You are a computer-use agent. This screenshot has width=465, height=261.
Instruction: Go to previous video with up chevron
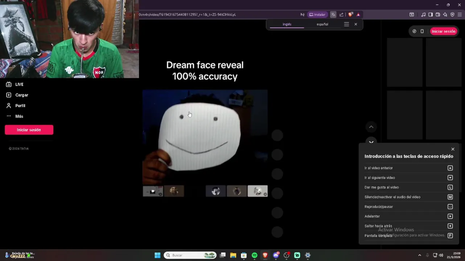click(371, 127)
